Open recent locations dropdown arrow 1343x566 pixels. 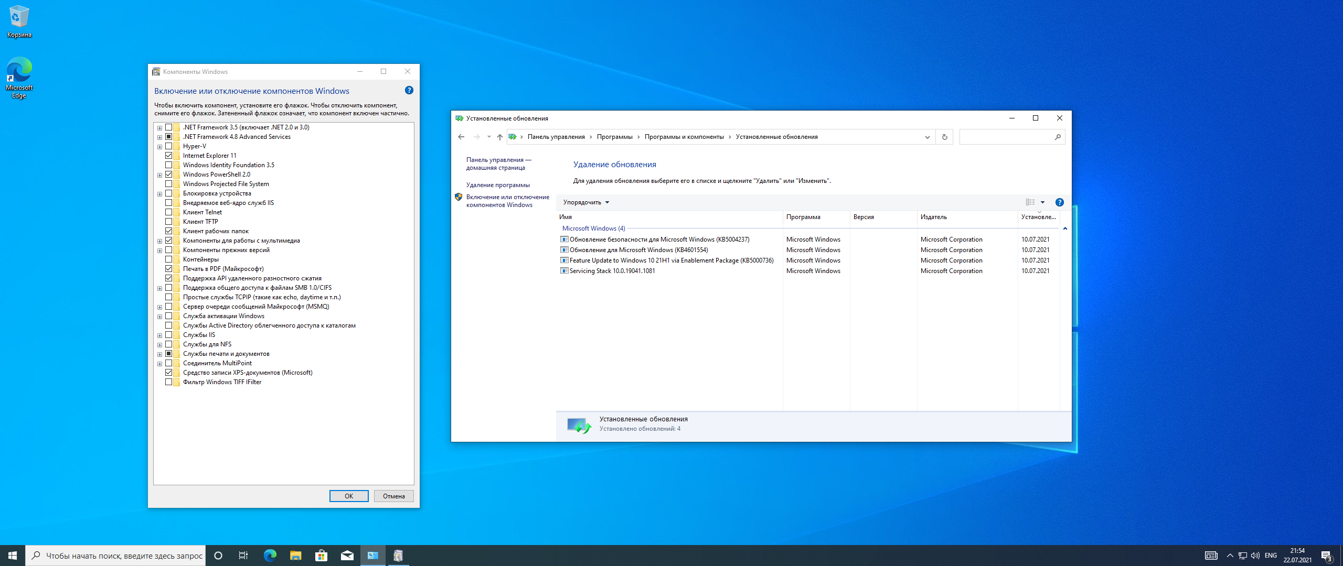489,137
